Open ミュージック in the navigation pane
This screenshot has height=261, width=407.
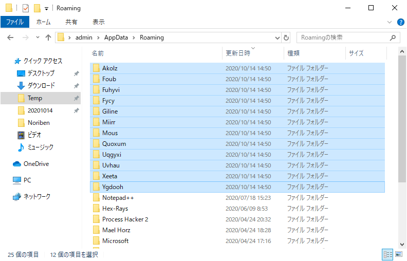pyautogui.click(x=35, y=147)
